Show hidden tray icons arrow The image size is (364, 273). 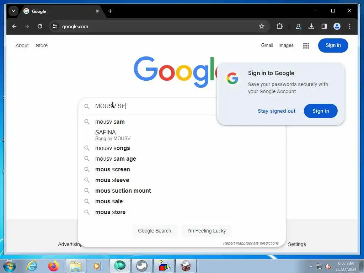311,266
